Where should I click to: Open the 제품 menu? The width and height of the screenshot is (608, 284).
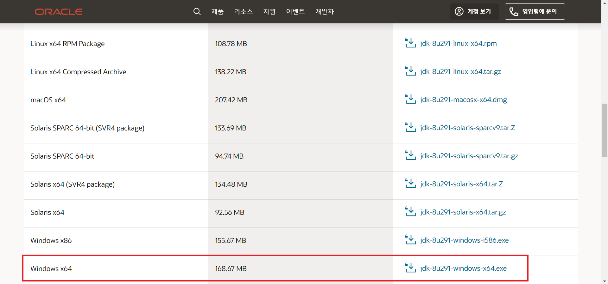point(218,12)
